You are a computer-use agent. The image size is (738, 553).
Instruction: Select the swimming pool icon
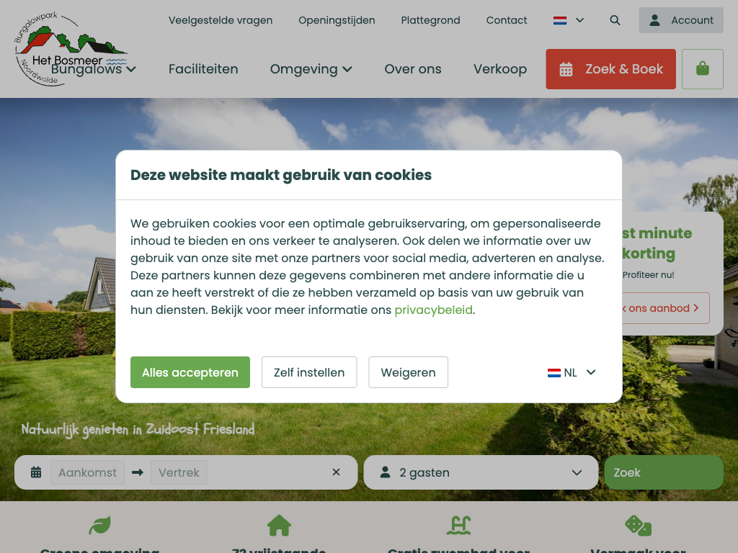tap(459, 525)
